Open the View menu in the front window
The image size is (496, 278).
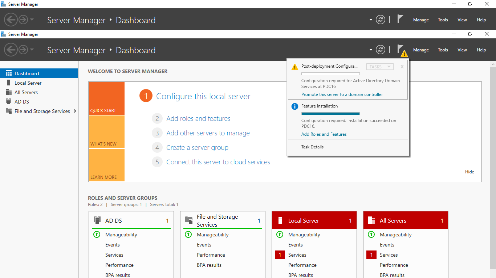(x=462, y=50)
